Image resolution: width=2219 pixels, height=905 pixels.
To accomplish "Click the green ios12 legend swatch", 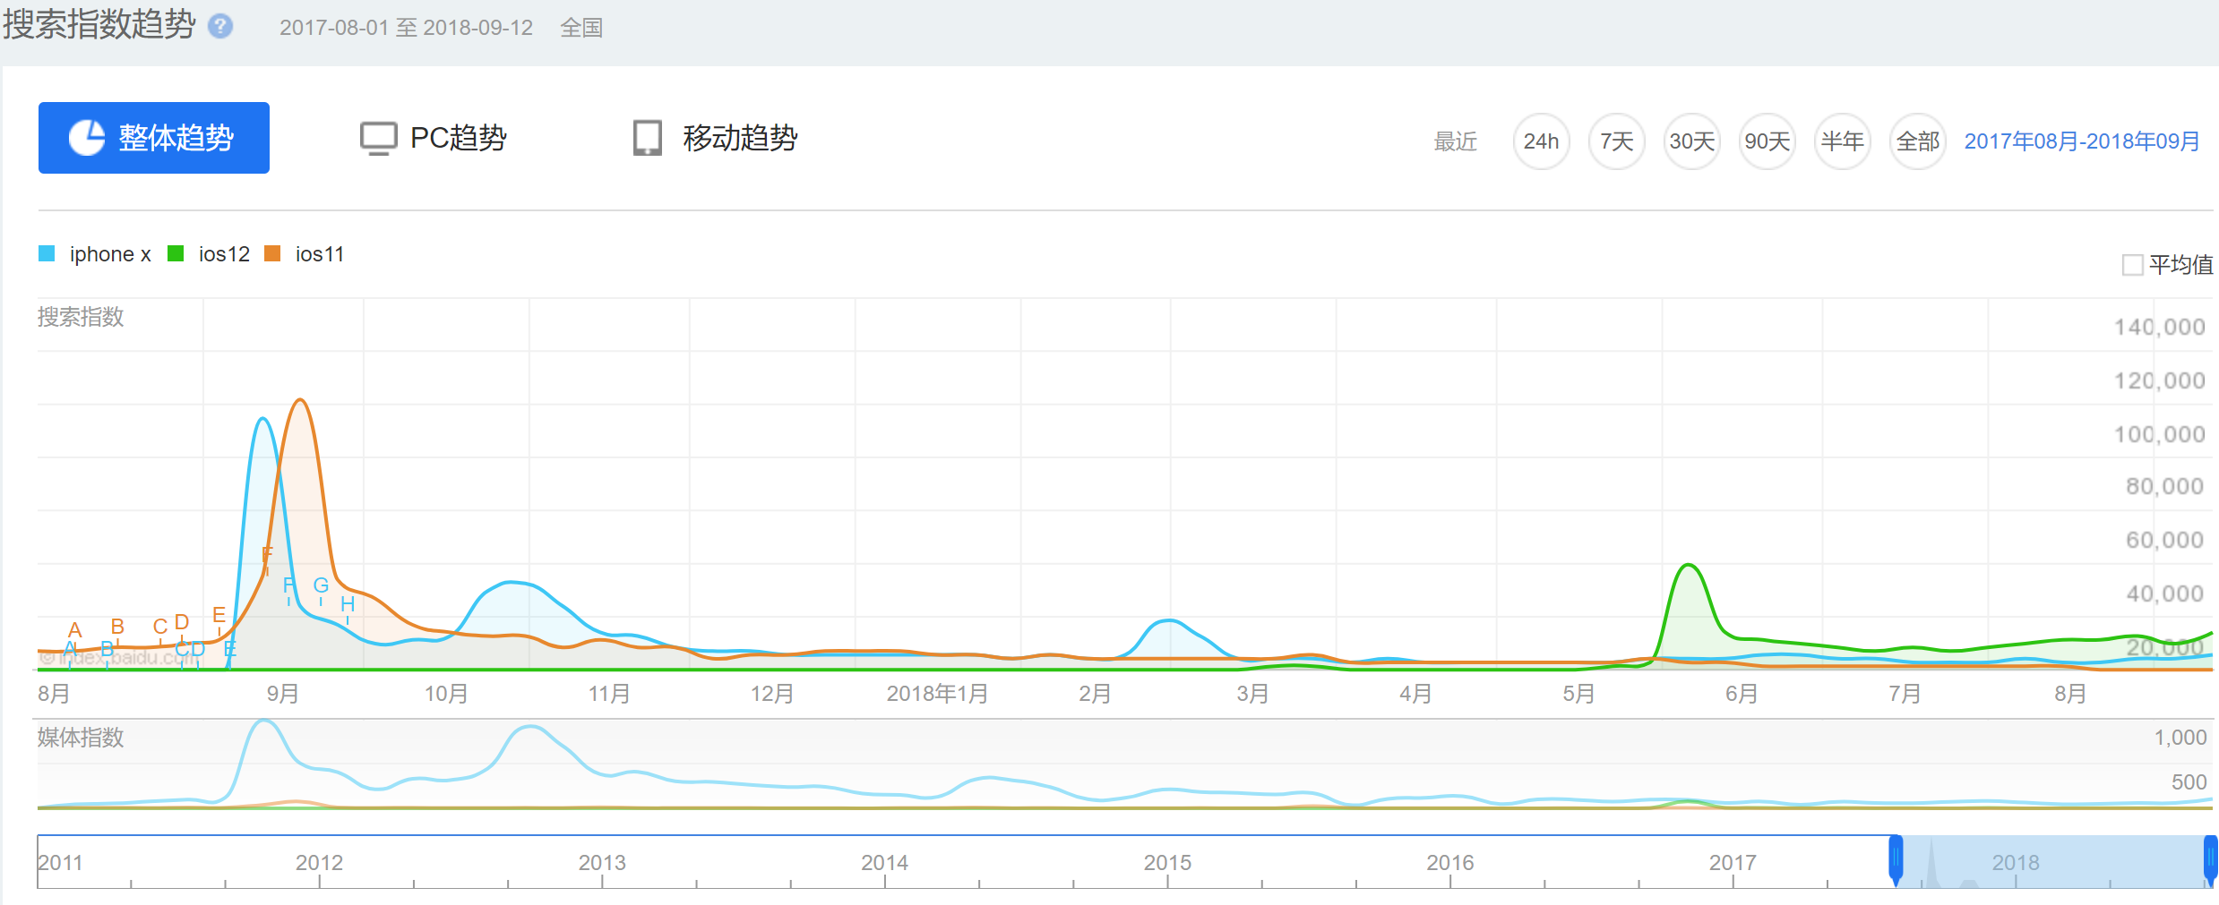I will (176, 253).
